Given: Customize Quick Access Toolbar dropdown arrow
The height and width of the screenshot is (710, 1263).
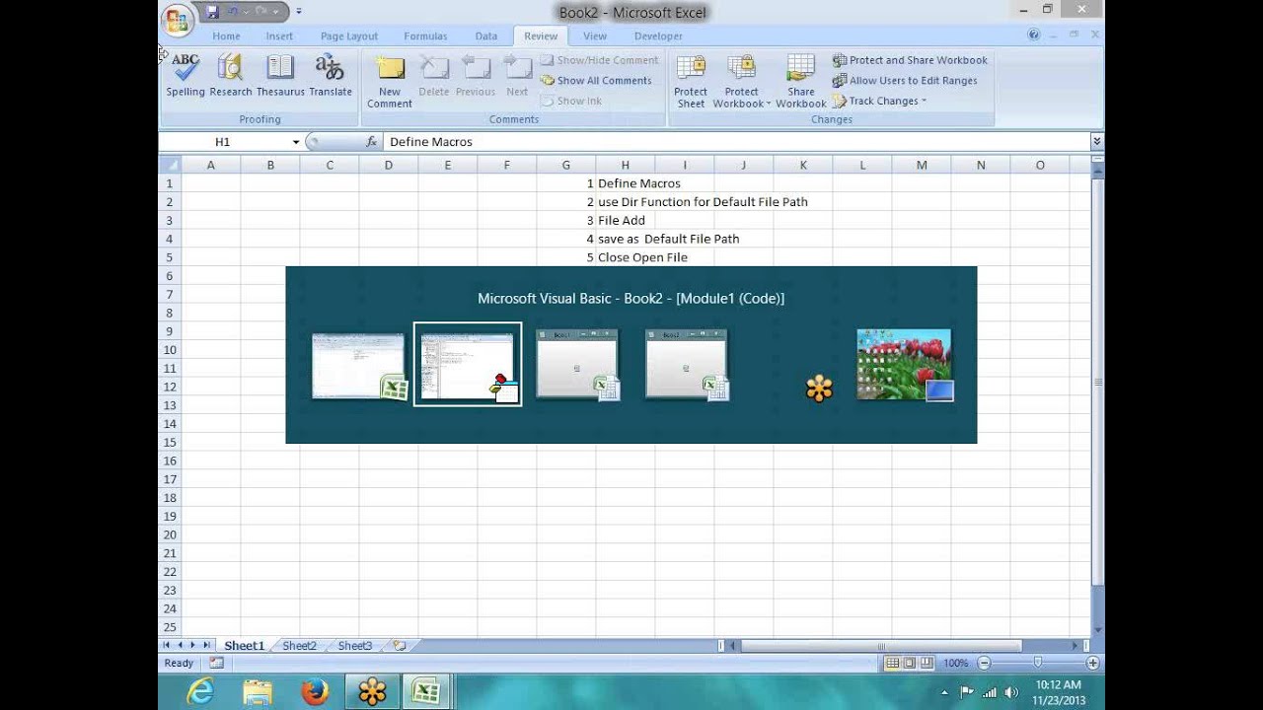Looking at the screenshot, I should coord(299,12).
